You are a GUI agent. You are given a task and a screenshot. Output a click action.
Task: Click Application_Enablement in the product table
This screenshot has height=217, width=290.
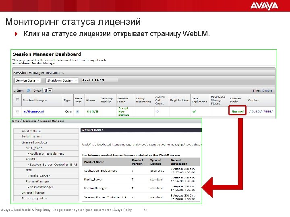pos(100,171)
